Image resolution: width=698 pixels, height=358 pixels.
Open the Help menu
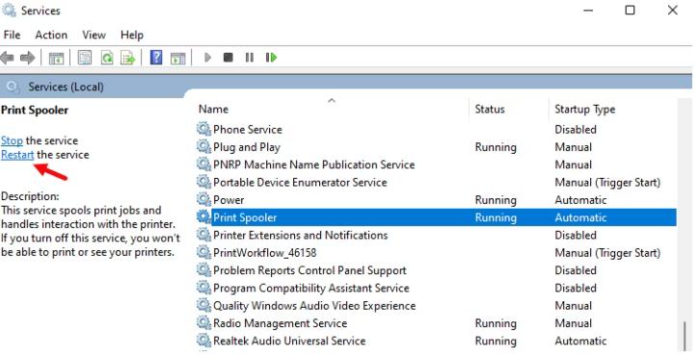point(132,35)
